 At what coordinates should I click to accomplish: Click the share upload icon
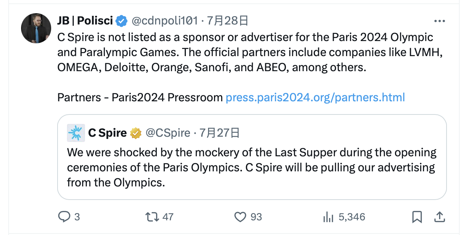click(x=440, y=217)
